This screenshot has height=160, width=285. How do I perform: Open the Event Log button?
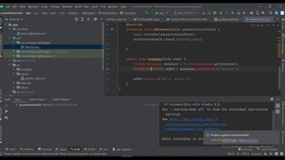click(x=245, y=149)
